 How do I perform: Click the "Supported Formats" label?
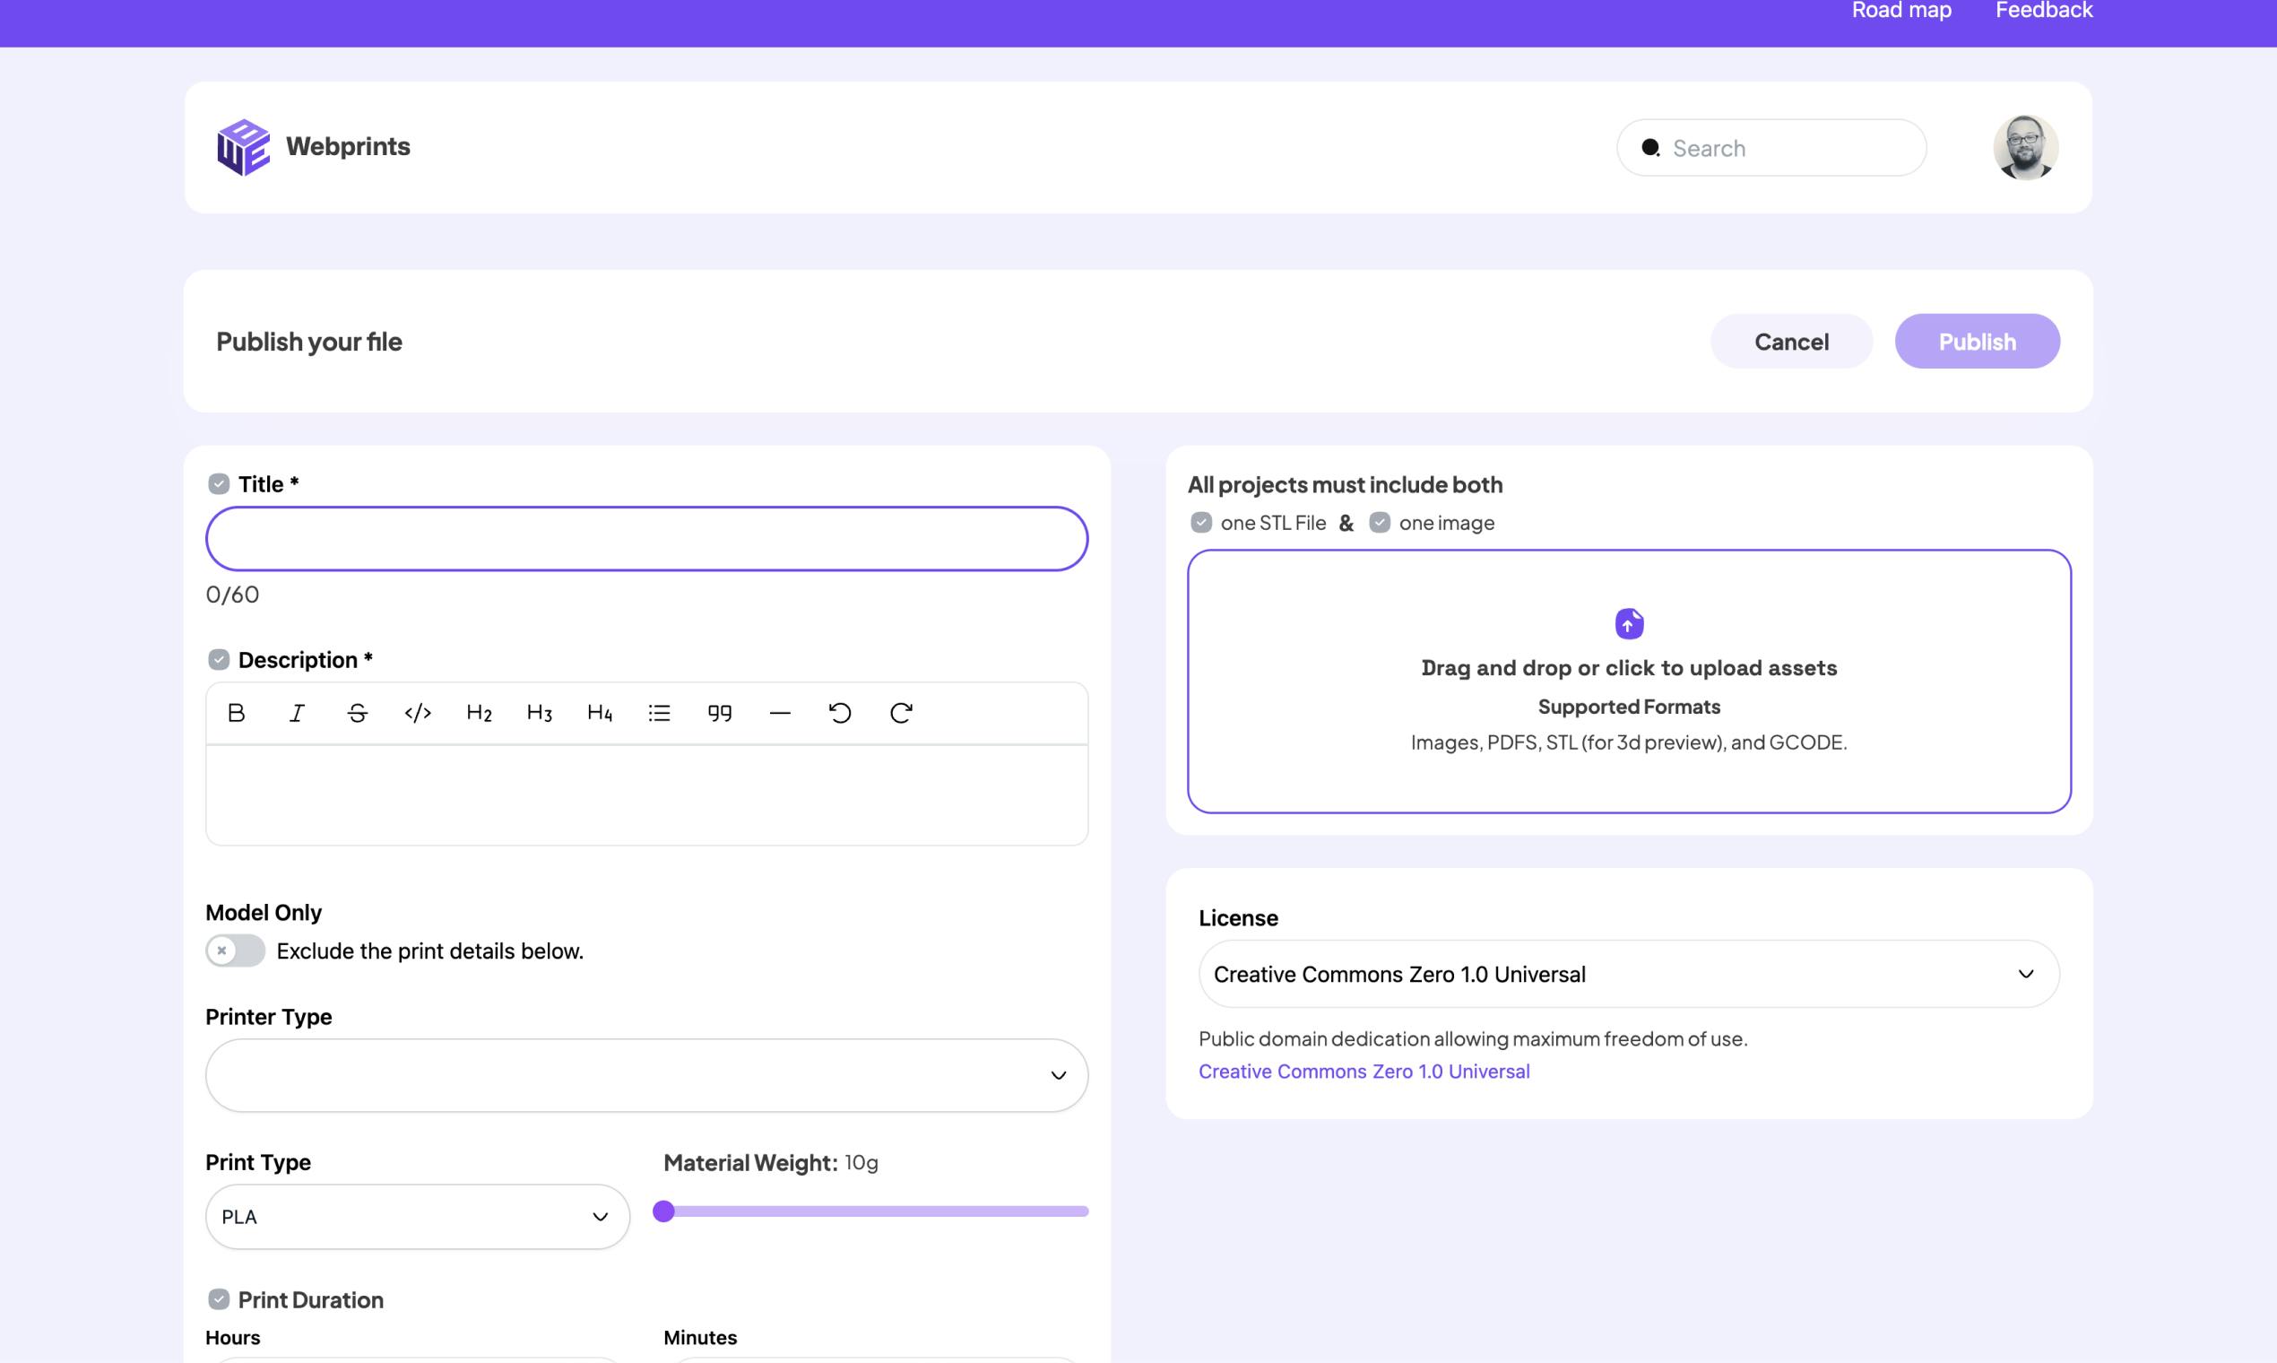point(1629,707)
